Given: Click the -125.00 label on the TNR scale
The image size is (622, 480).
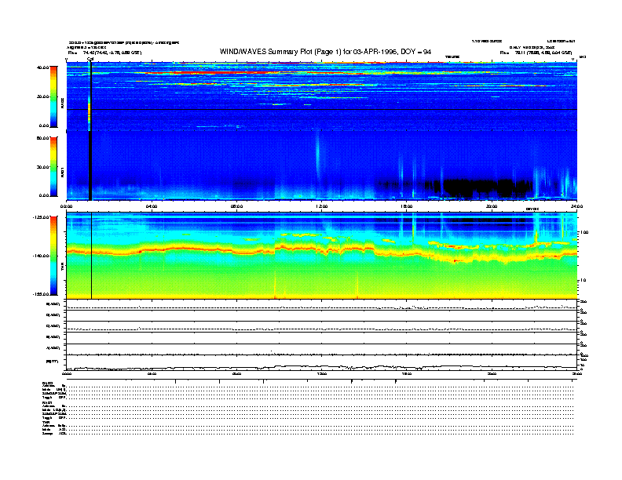Looking at the screenshot, I should click(41, 217).
